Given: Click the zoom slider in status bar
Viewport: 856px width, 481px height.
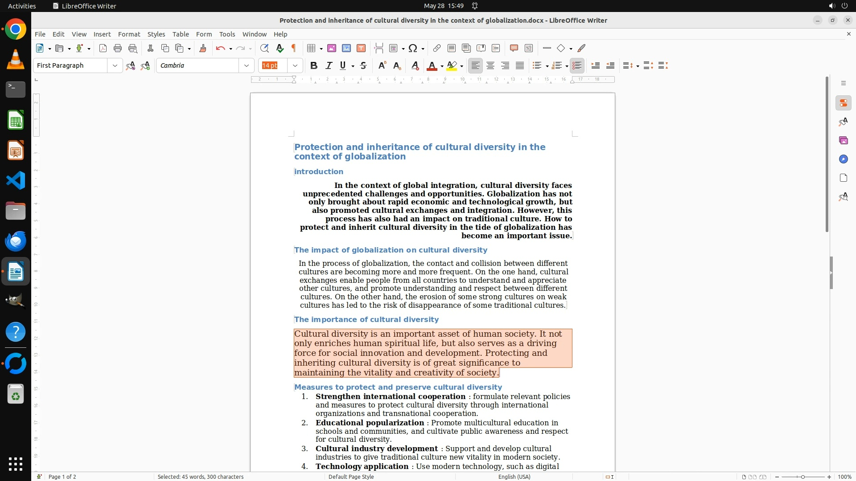Looking at the screenshot, I should 802,477.
